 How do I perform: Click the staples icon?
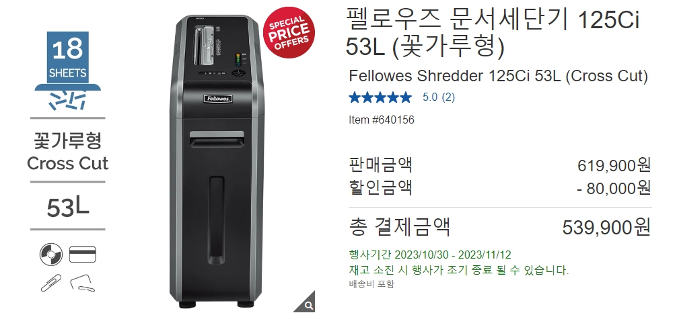coord(82,283)
